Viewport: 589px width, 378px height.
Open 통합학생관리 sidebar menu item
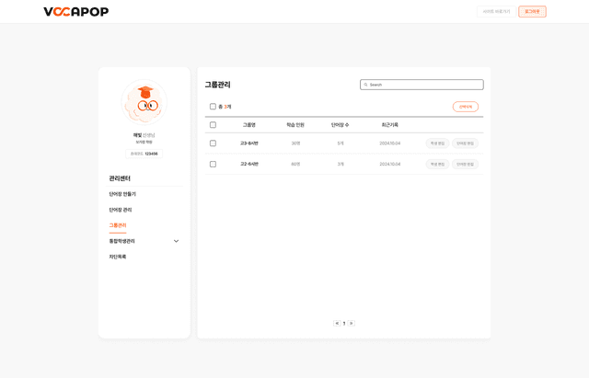point(121,241)
